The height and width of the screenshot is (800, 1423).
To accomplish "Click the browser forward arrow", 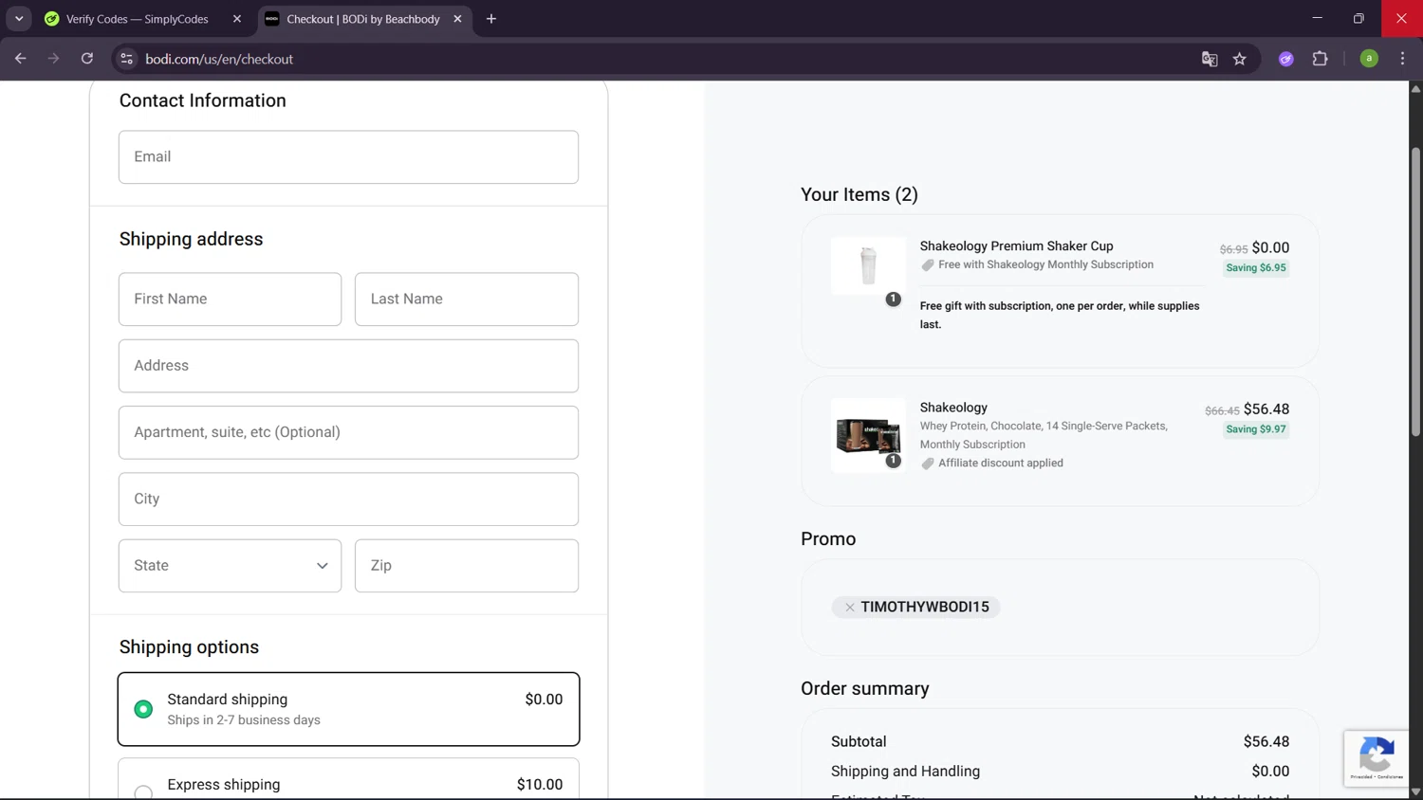I will (53, 59).
